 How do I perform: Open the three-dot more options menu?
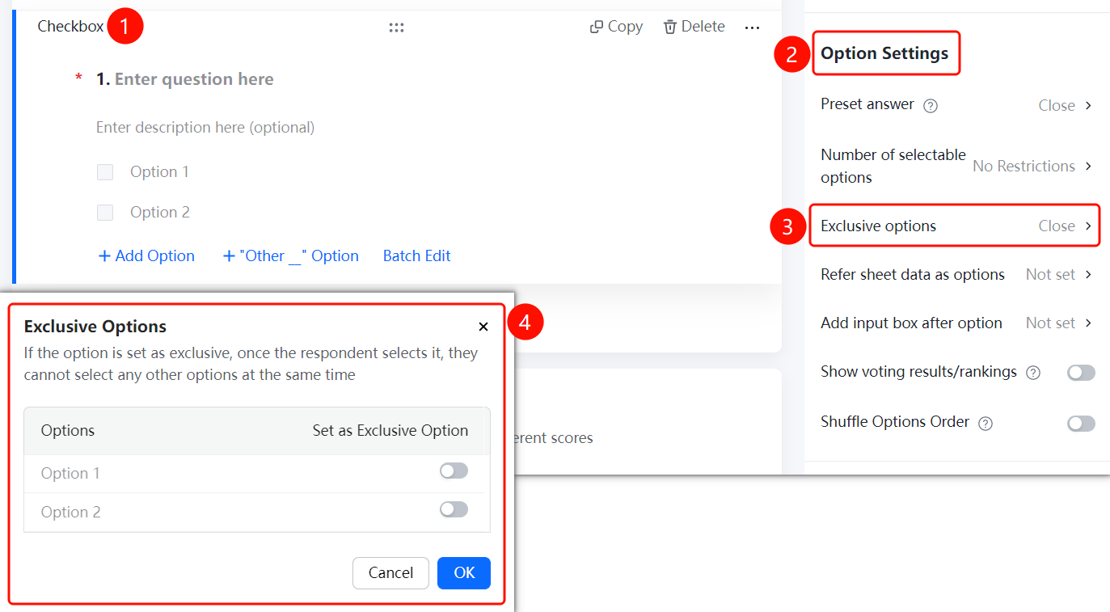753,27
